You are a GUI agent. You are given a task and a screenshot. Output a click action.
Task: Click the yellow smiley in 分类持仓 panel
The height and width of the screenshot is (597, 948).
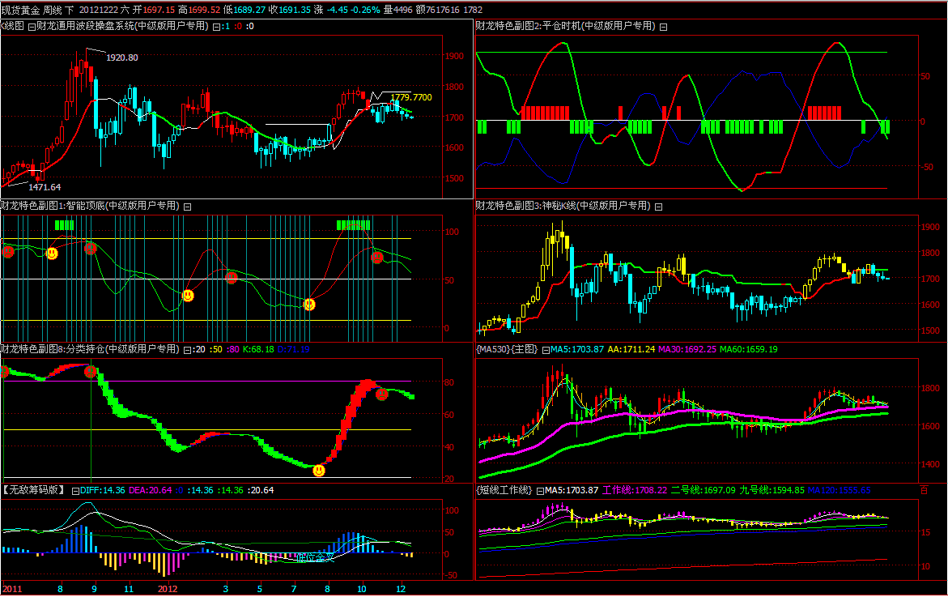(x=319, y=470)
